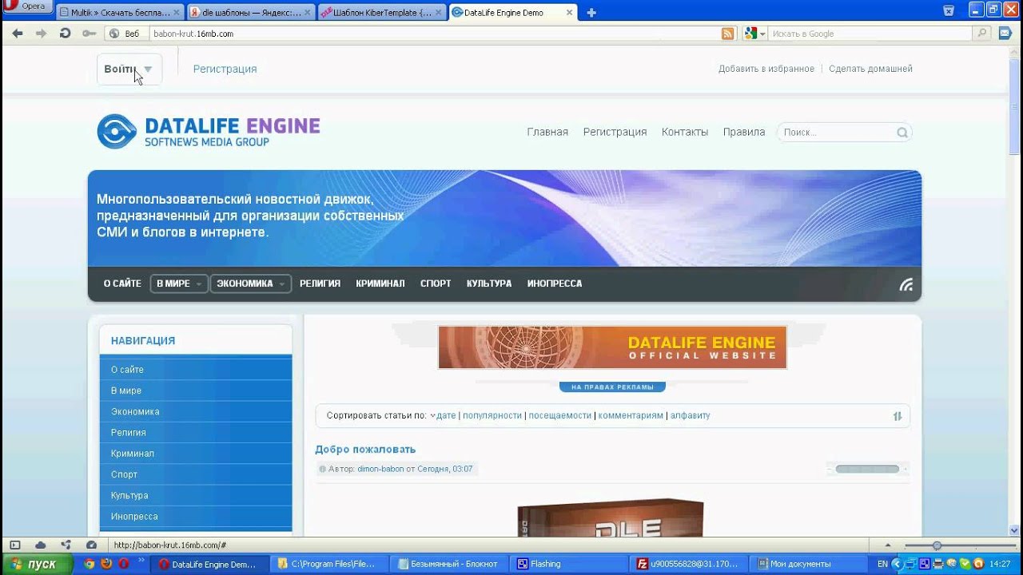Open Криминал in the Навигация sidebar
The image size is (1023, 575).
196,454
